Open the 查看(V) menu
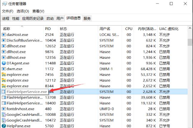Viewport: 193px width, 128px height. click(x=38, y=11)
